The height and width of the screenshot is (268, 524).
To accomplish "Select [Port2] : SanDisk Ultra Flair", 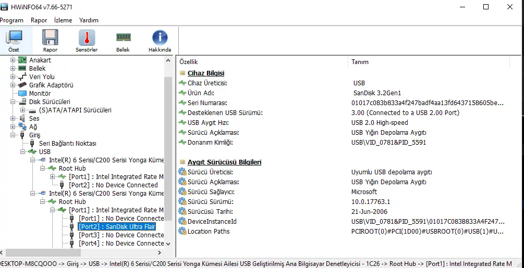I will coord(117,227).
